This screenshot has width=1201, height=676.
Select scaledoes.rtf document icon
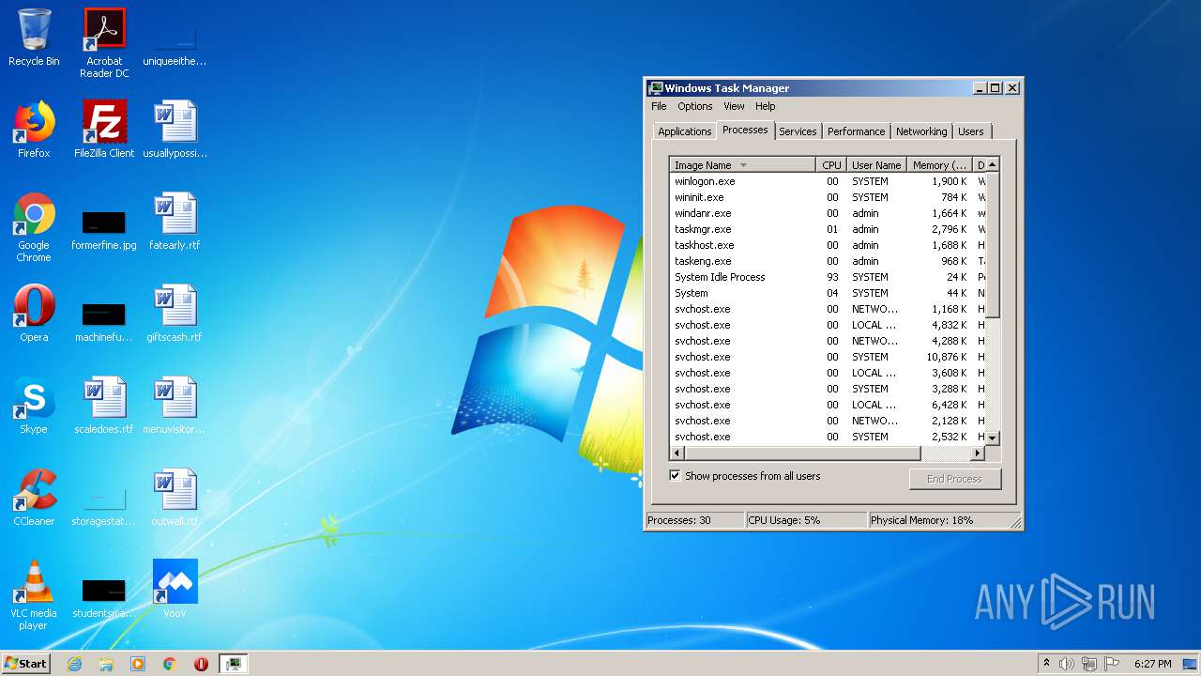point(104,406)
